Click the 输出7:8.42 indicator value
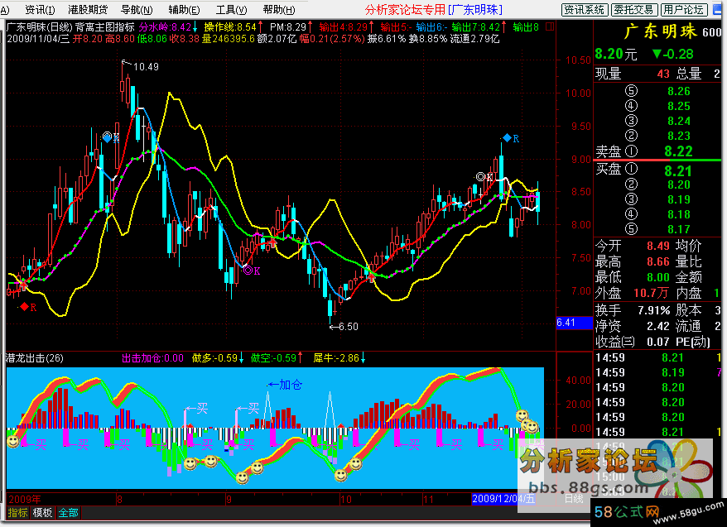 click(479, 26)
